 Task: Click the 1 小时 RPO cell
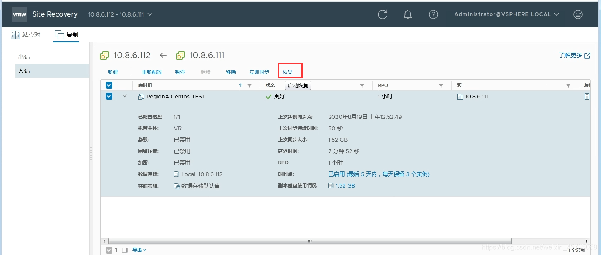tap(385, 97)
